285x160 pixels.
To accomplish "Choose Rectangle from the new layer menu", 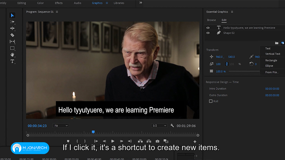I will [271, 60].
